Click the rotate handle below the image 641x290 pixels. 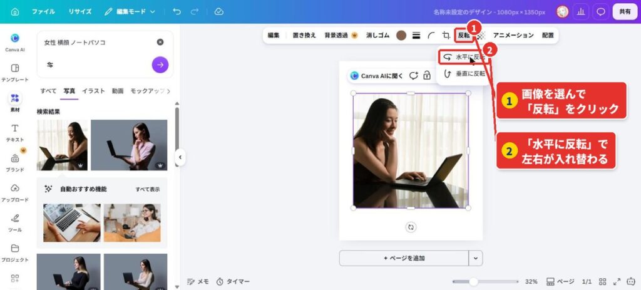(411, 227)
